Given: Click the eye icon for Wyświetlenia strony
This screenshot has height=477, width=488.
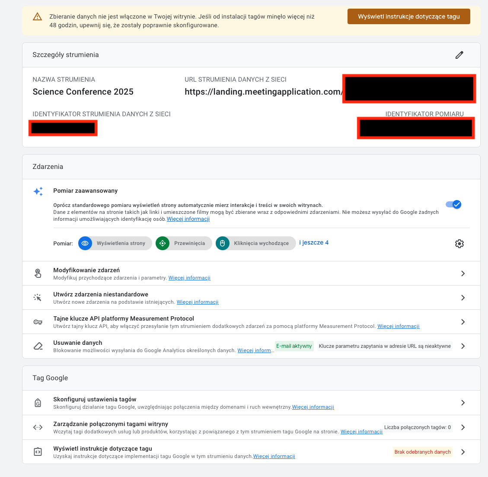Looking at the screenshot, I should point(85,243).
